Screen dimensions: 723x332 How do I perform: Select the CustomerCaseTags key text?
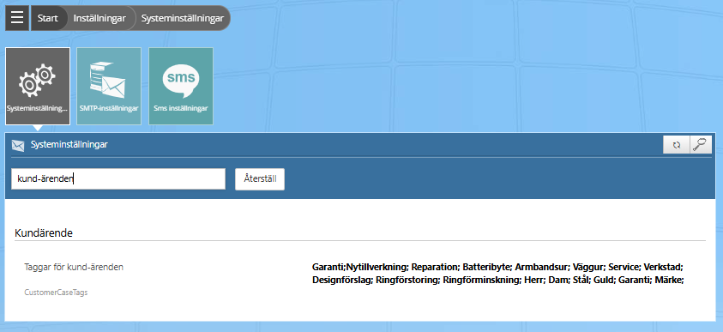coord(56,293)
